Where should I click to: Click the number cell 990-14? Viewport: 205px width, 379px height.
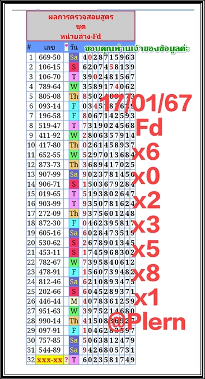coord(50,321)
